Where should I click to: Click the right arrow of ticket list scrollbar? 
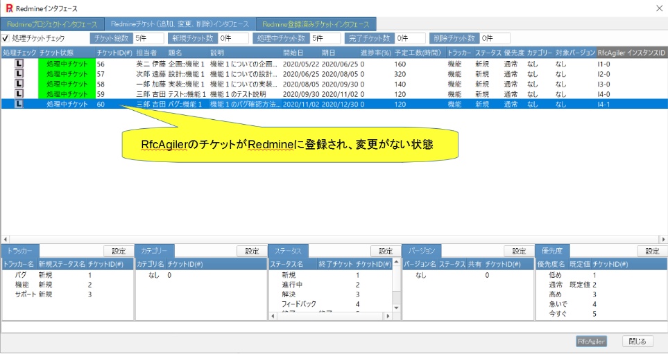tap(663, 240)
